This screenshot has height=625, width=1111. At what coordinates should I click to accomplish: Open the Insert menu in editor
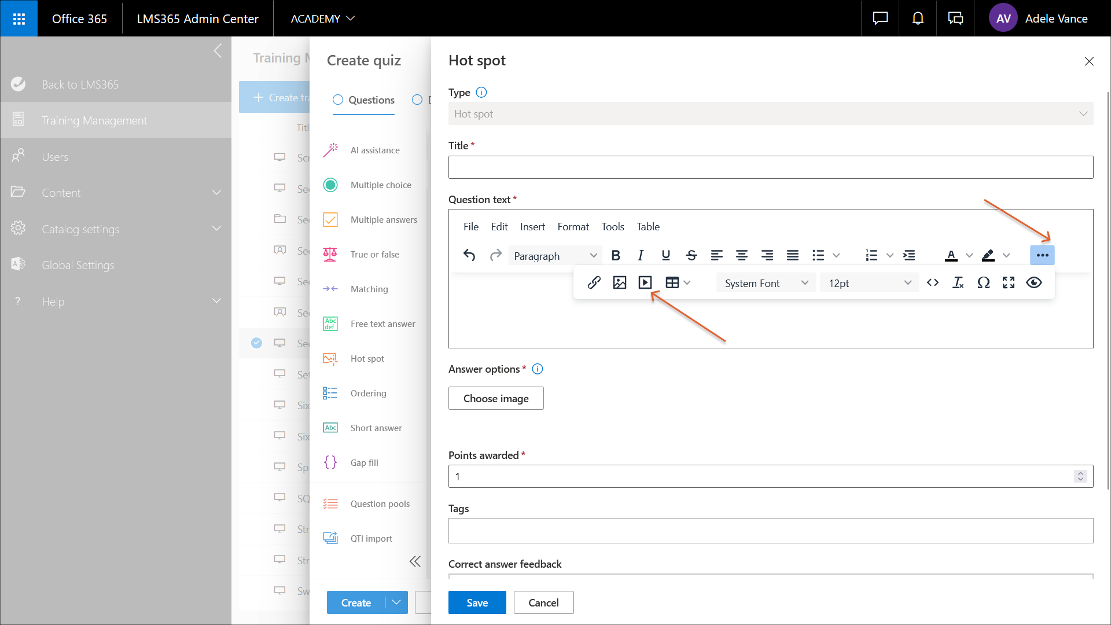532,227
